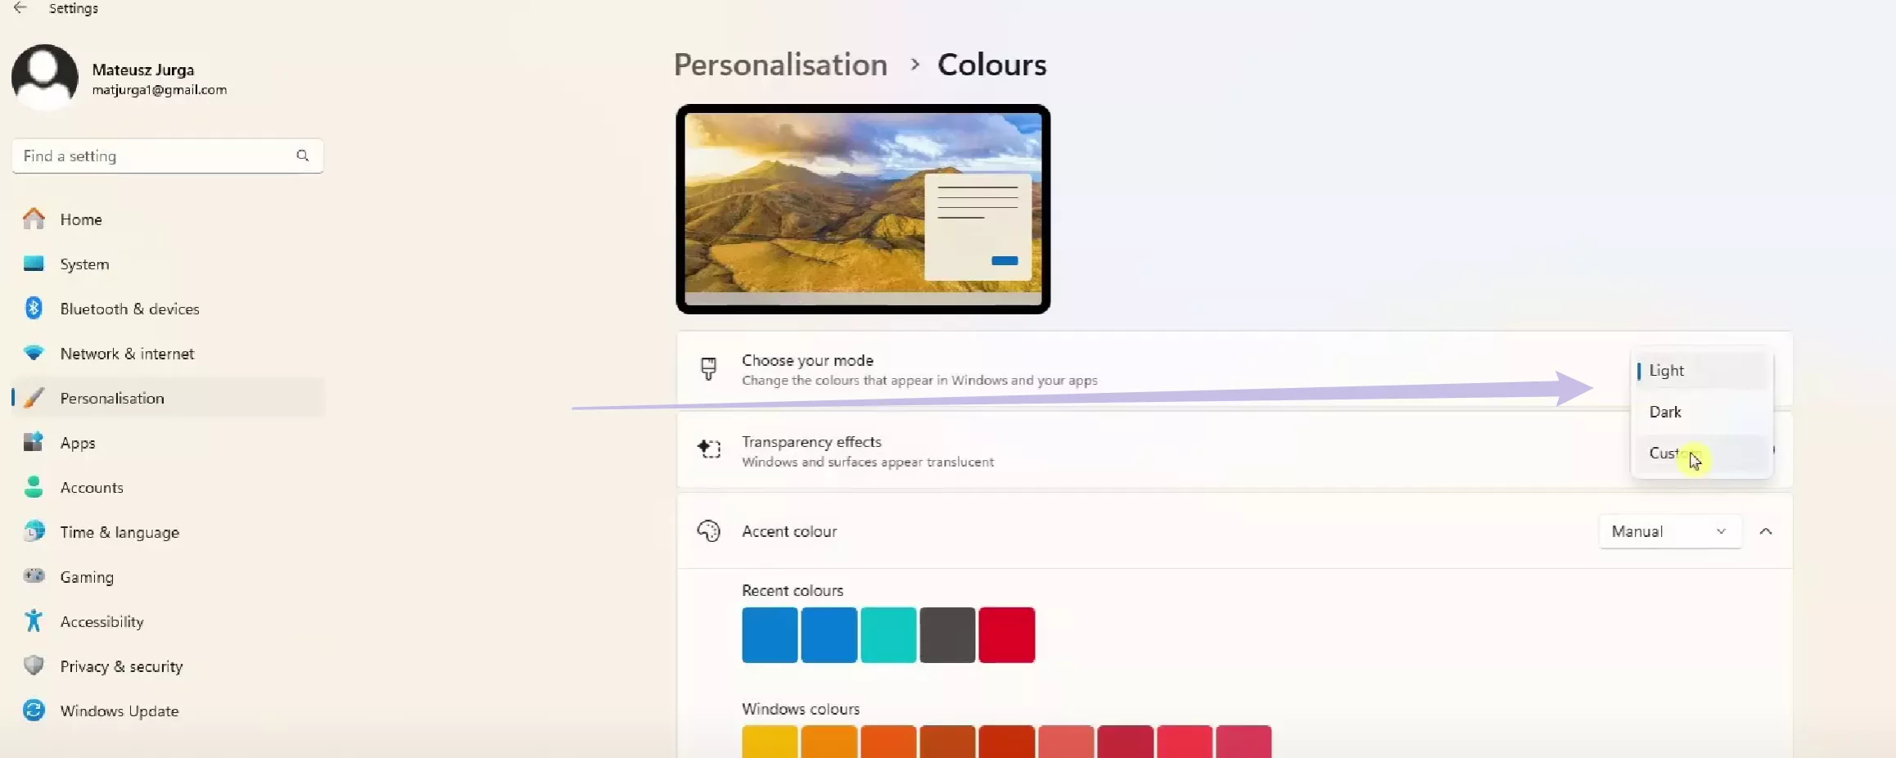Click the Gaming controller icon
This screenshot has width=1896, height=758.
pos(34,576)
